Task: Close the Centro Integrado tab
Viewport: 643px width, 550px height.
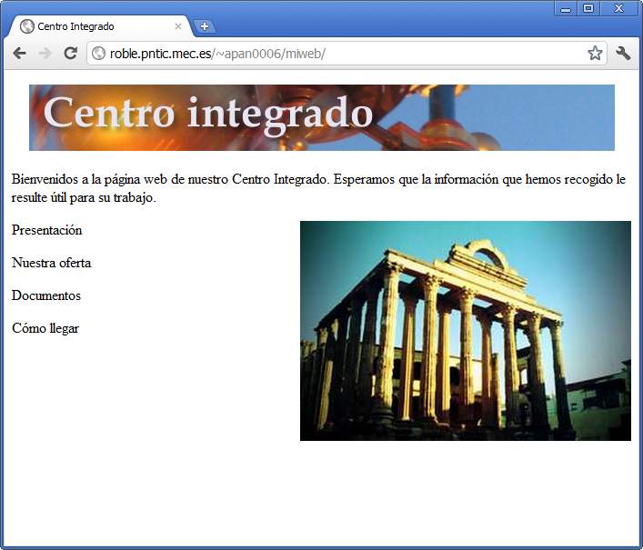Action: 178,26
